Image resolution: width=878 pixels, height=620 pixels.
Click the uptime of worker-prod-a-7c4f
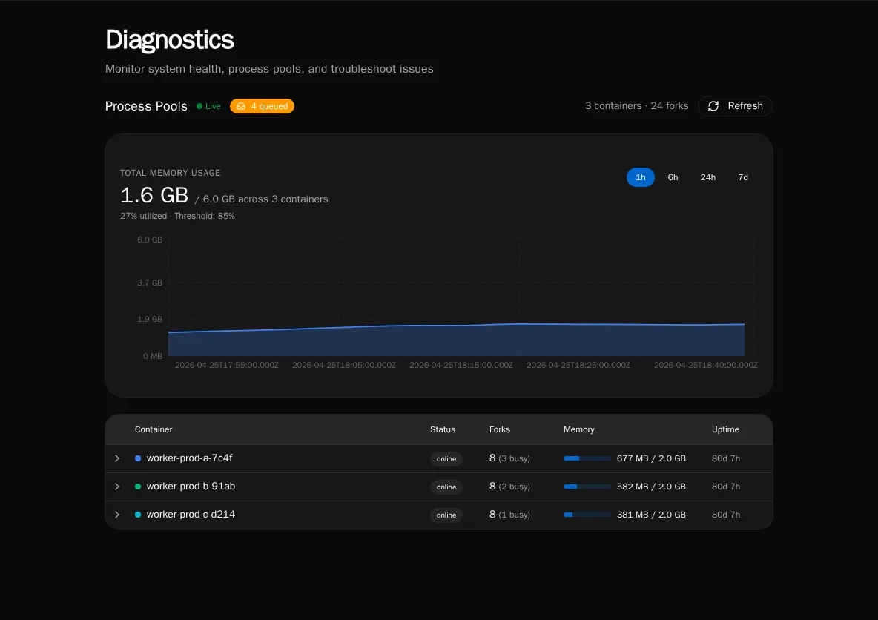point(726,458)
